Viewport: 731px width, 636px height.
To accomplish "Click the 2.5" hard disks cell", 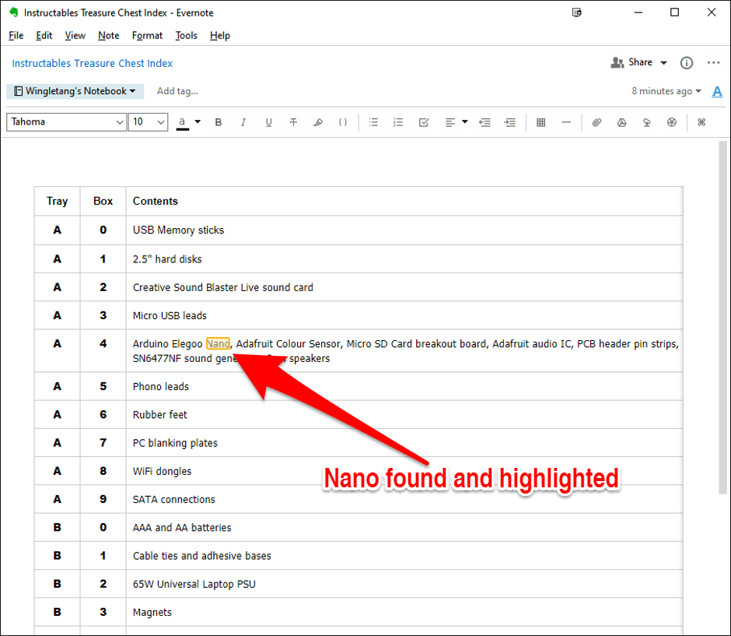I will pos(404,259).
